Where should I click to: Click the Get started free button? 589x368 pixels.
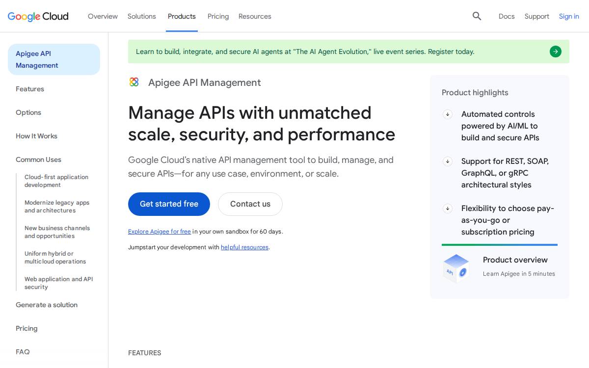tap(169, 204)
